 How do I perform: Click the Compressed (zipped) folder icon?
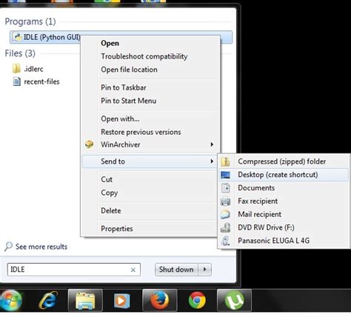point(225,161)
